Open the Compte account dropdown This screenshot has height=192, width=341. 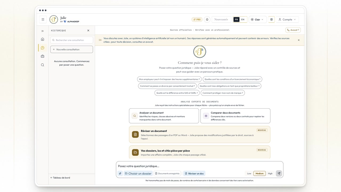point(287,19)
